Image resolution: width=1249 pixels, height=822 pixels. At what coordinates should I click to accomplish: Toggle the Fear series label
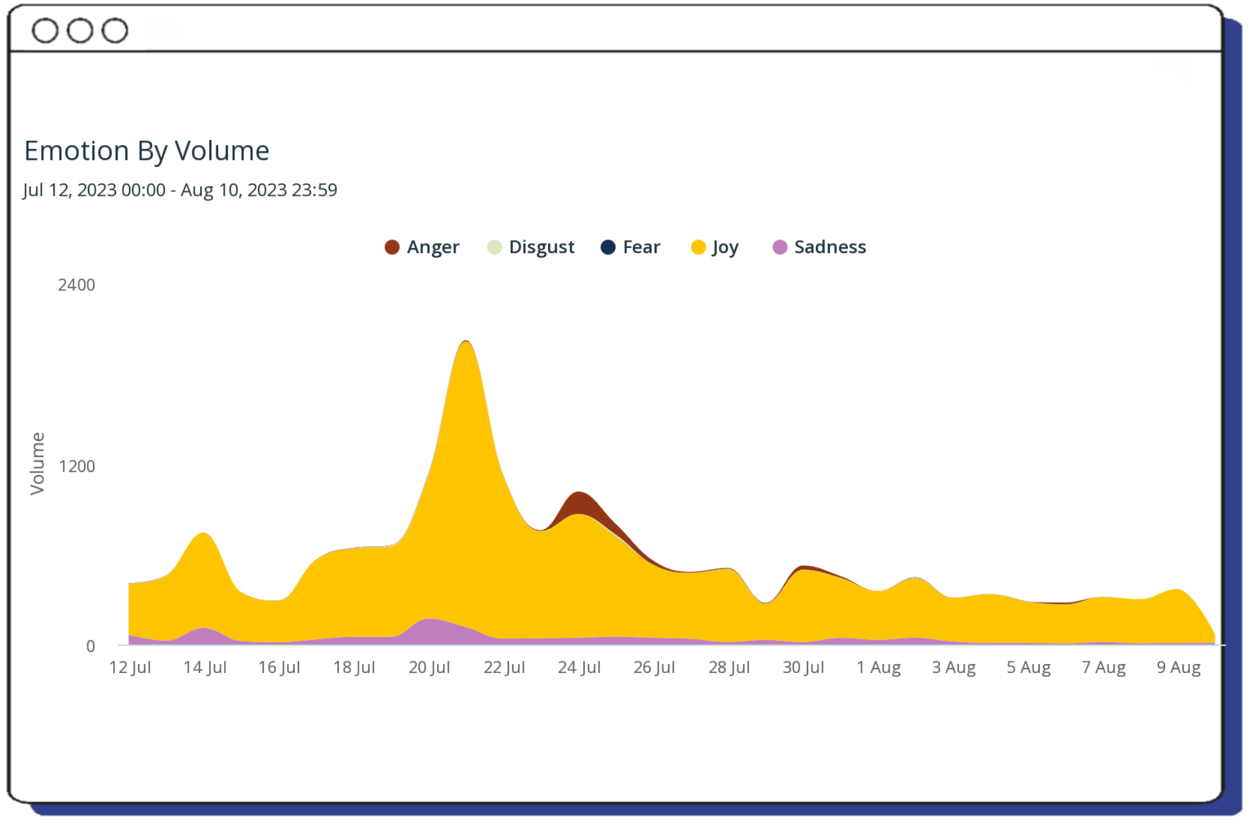(641, 247)
